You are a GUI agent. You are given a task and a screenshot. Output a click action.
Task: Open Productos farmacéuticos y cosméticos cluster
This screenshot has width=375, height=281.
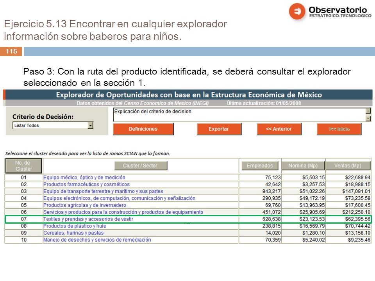tap(86, 185)
